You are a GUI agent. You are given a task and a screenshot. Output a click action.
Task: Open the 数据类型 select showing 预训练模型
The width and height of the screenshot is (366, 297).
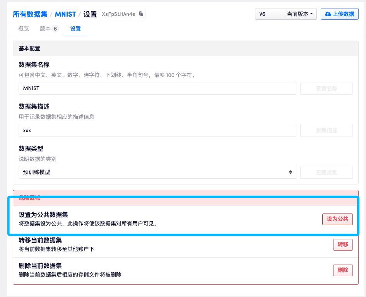click(x=157, y=172)
